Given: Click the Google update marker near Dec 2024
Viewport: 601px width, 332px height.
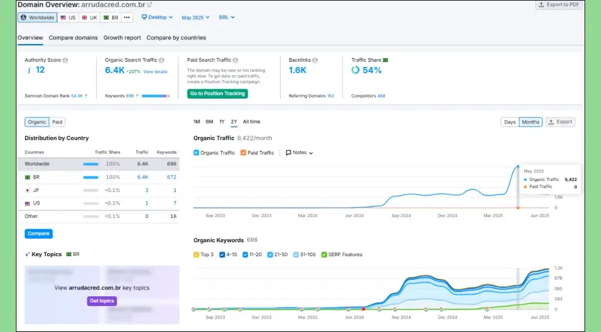Looking at the screenshot, I should (x=441, y=309).
